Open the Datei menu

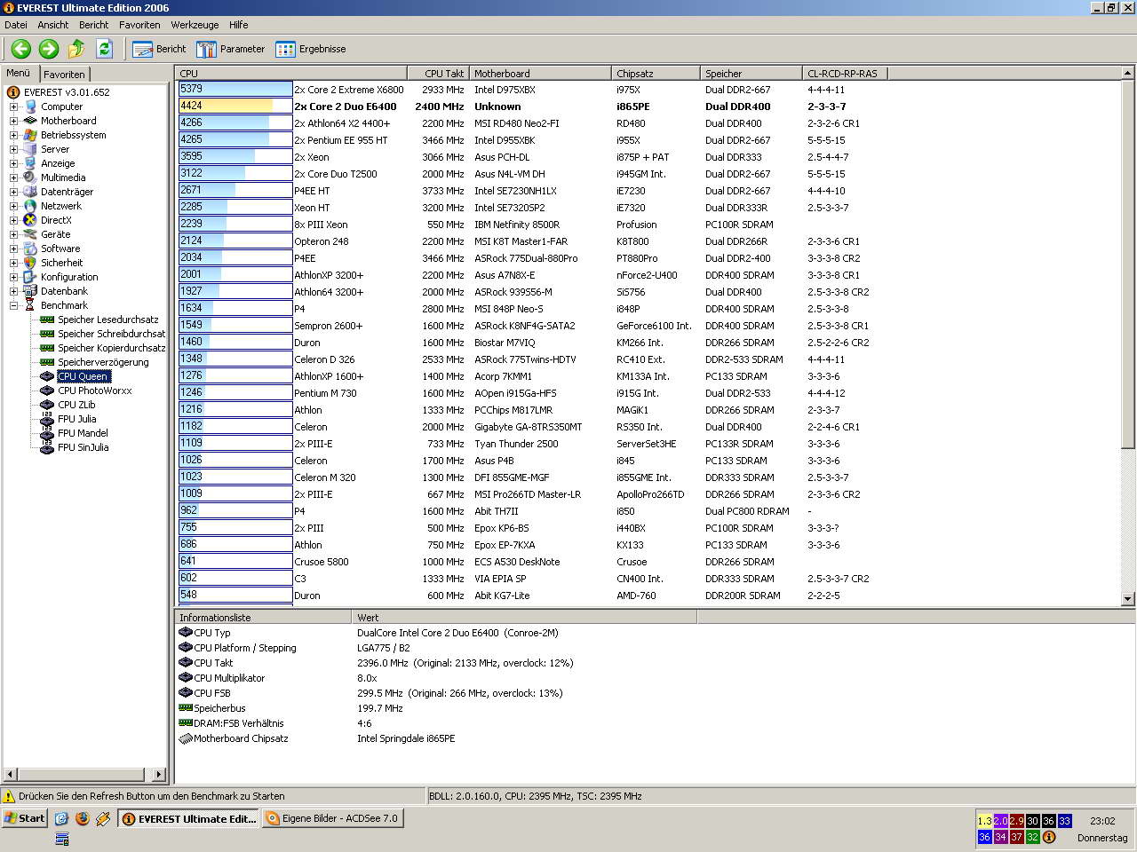pyautogui.click(x=16, y=25)
